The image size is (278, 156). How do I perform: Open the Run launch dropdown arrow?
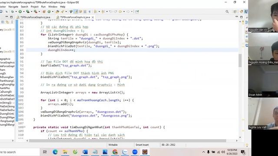point(24,12)
